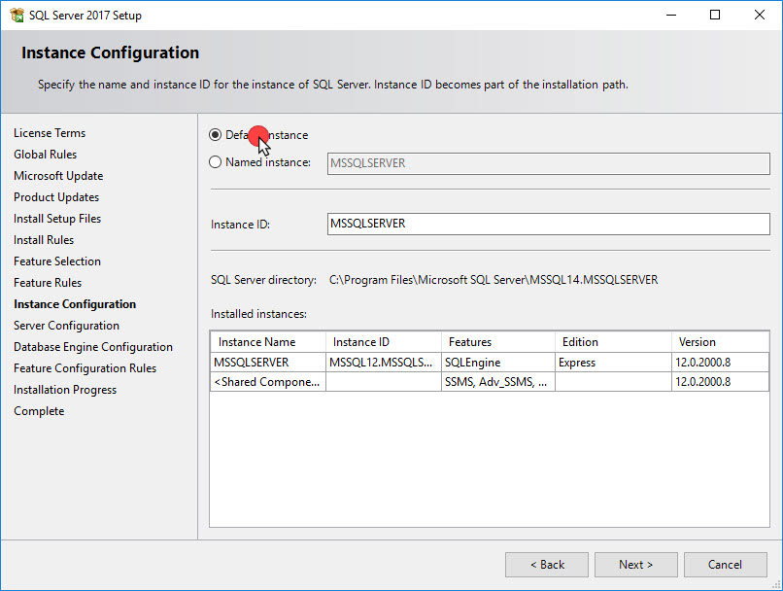Click the SQL Server directory path text
Image resolution: width=783 pixels, height=591 pixels.
pos(494,280)
